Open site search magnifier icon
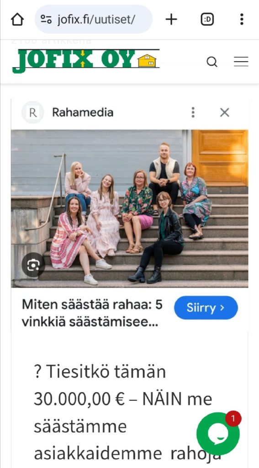The height and width of the screenshot is (468, 259). point(212,62)
